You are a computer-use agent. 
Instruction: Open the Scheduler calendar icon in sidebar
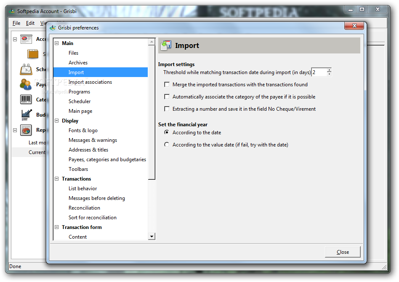point(26,69)
